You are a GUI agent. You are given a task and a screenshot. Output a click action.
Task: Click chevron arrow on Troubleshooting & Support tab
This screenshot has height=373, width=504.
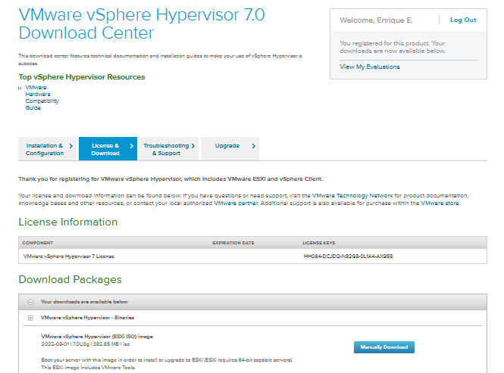(x=193, y=146)
